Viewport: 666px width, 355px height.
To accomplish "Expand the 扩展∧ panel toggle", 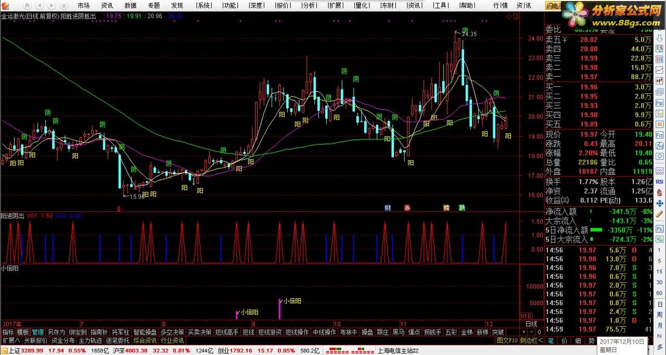I will (x=11, y=340).
